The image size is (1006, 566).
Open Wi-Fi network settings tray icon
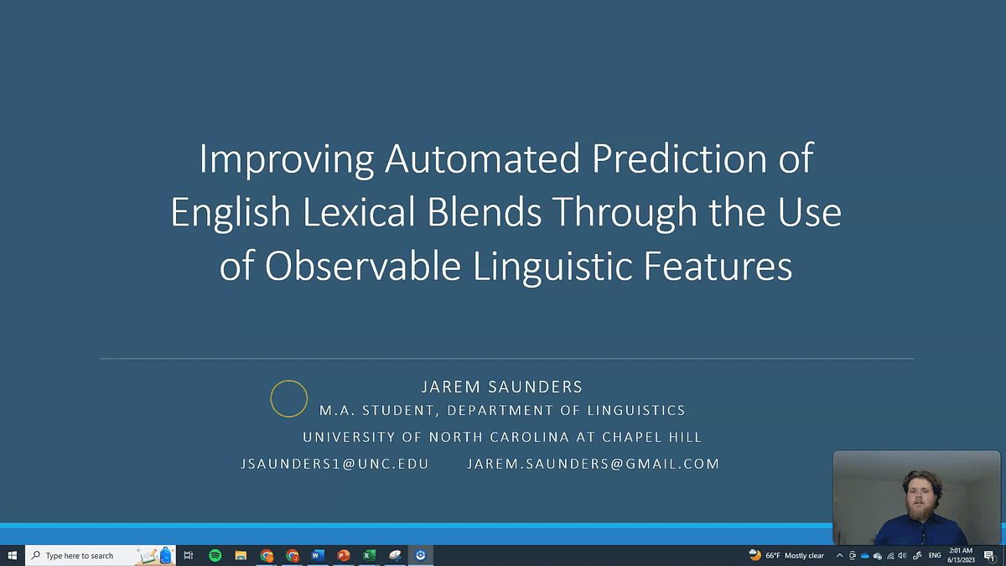[x=890, y=555]
